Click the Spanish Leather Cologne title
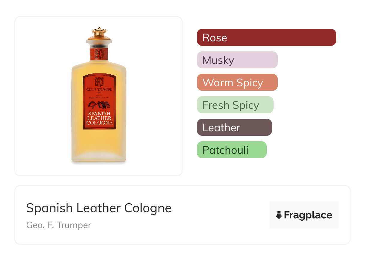This screenshot has height=259, width=365. tap(99, 208)
